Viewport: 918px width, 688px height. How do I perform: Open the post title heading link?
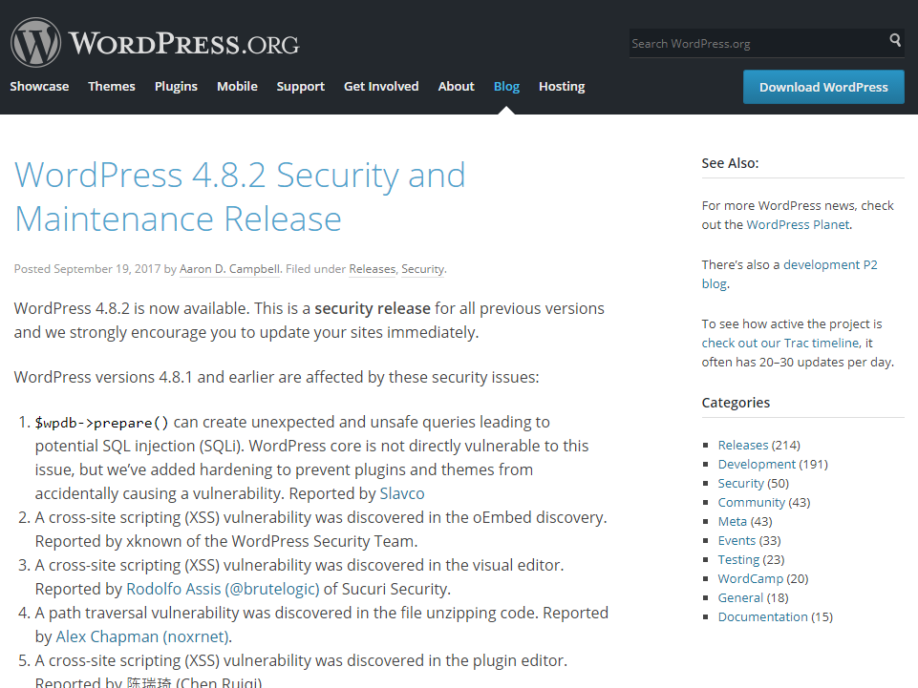[x=240, y=197]
